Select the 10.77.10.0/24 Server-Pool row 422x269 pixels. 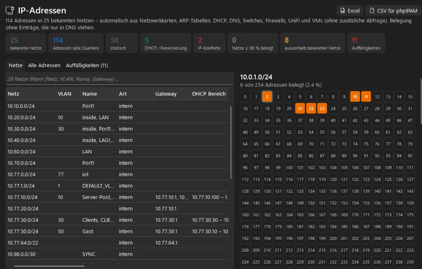pos(117,197)
